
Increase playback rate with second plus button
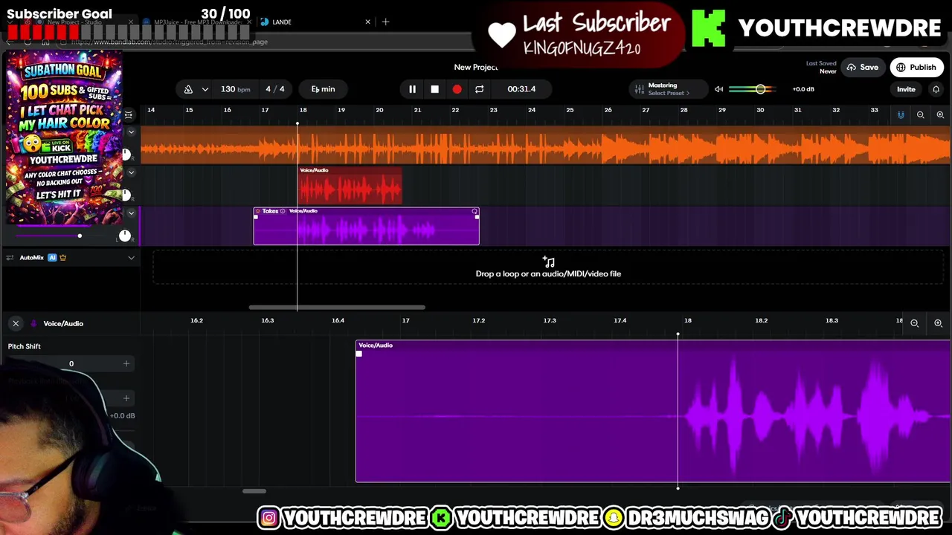click(126, 398)
